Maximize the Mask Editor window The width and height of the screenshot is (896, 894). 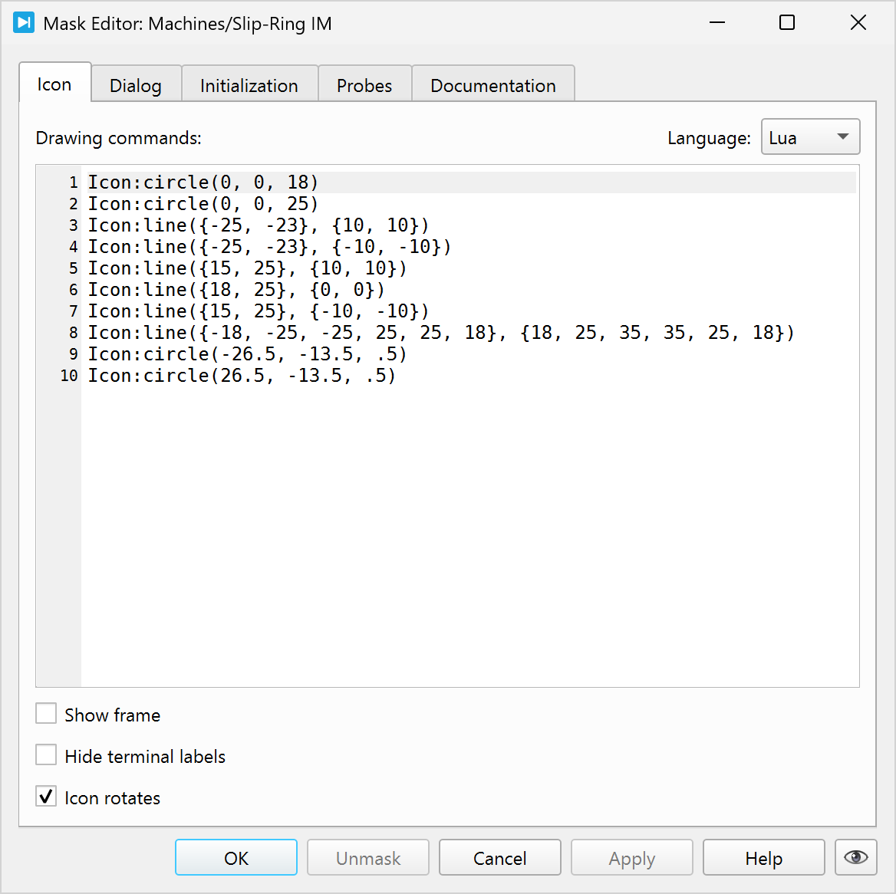(x=786, y=23)
